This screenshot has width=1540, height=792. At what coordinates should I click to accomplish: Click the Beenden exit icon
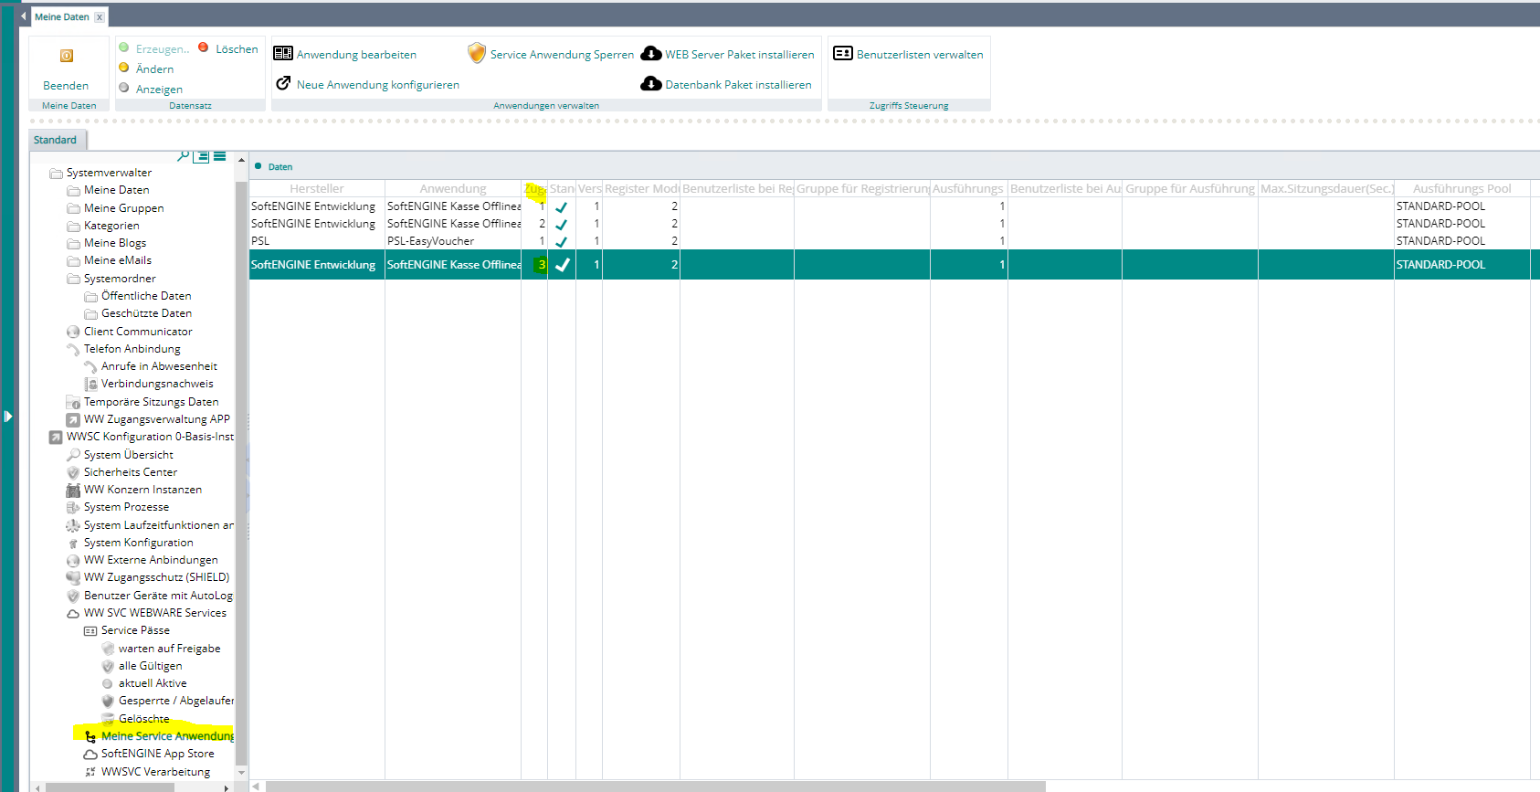(x=66, y=57)
